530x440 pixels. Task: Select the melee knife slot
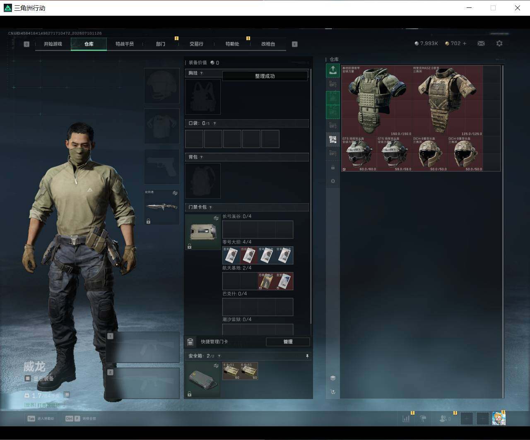[x=162, y=207]
